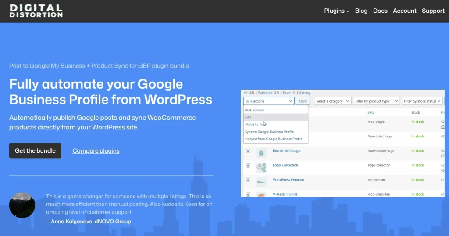
Task: Open the Logo Collection product
Action: coord(285,165)
